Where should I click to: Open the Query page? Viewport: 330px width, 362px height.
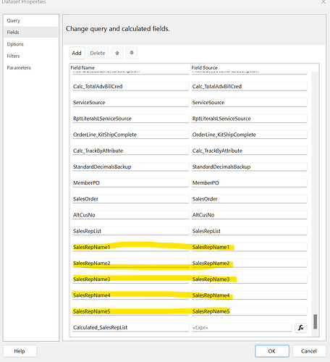tap(30, 20)
